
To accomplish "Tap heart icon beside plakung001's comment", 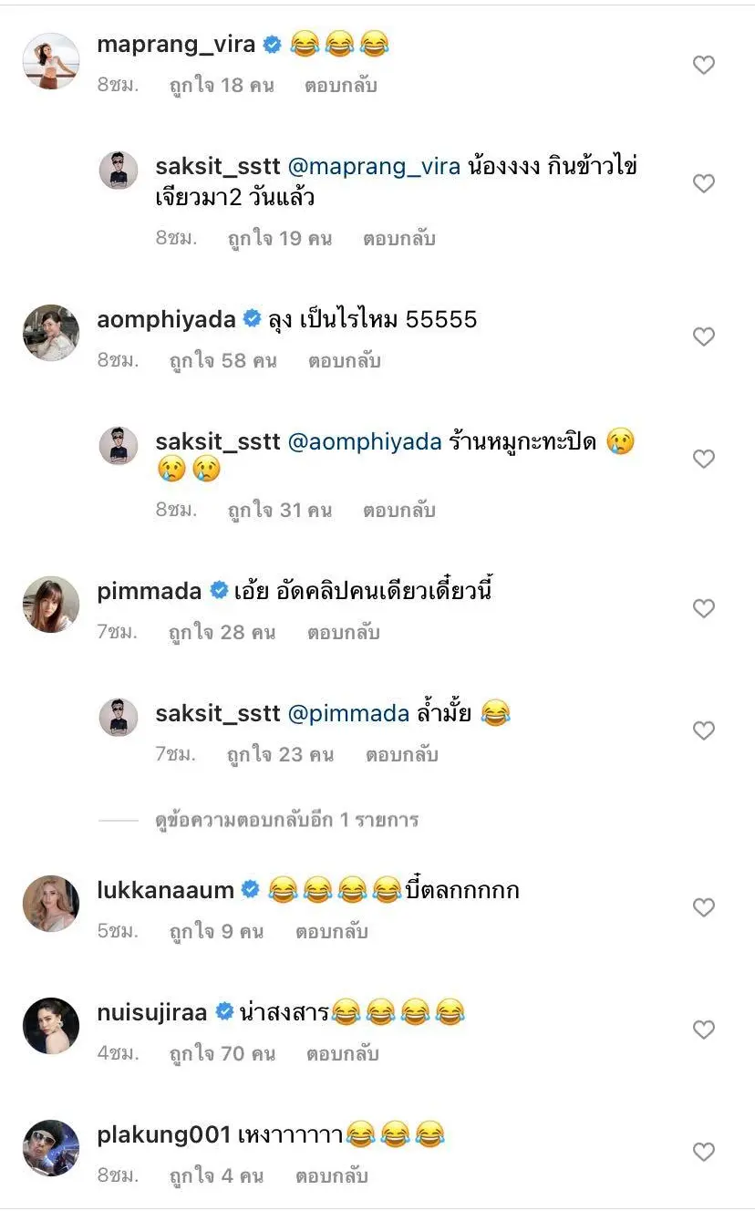I will tap(703, 1153).
